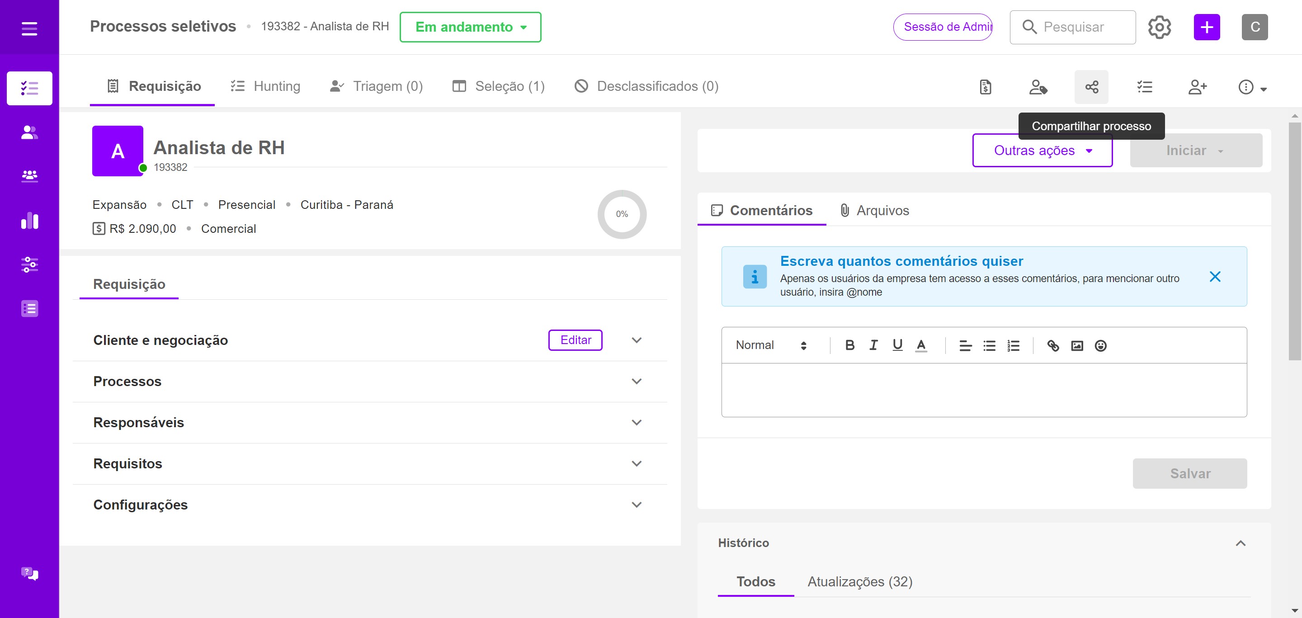Expand the Responsáveis section
Screen dimensions: 1302x618
[x=637, y=422]
